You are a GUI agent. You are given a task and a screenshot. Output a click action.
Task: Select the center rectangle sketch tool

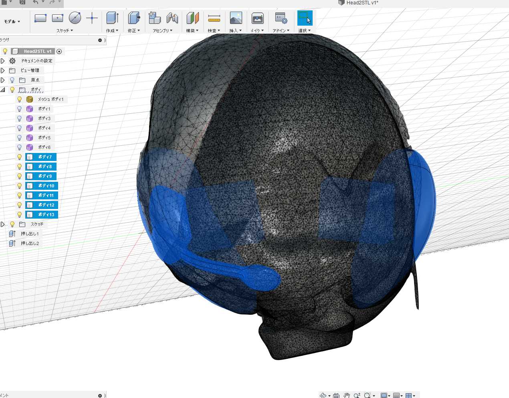coord(58,18)
